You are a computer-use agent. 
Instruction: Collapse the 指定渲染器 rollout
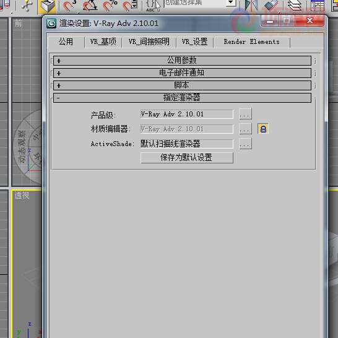(182, 98)
